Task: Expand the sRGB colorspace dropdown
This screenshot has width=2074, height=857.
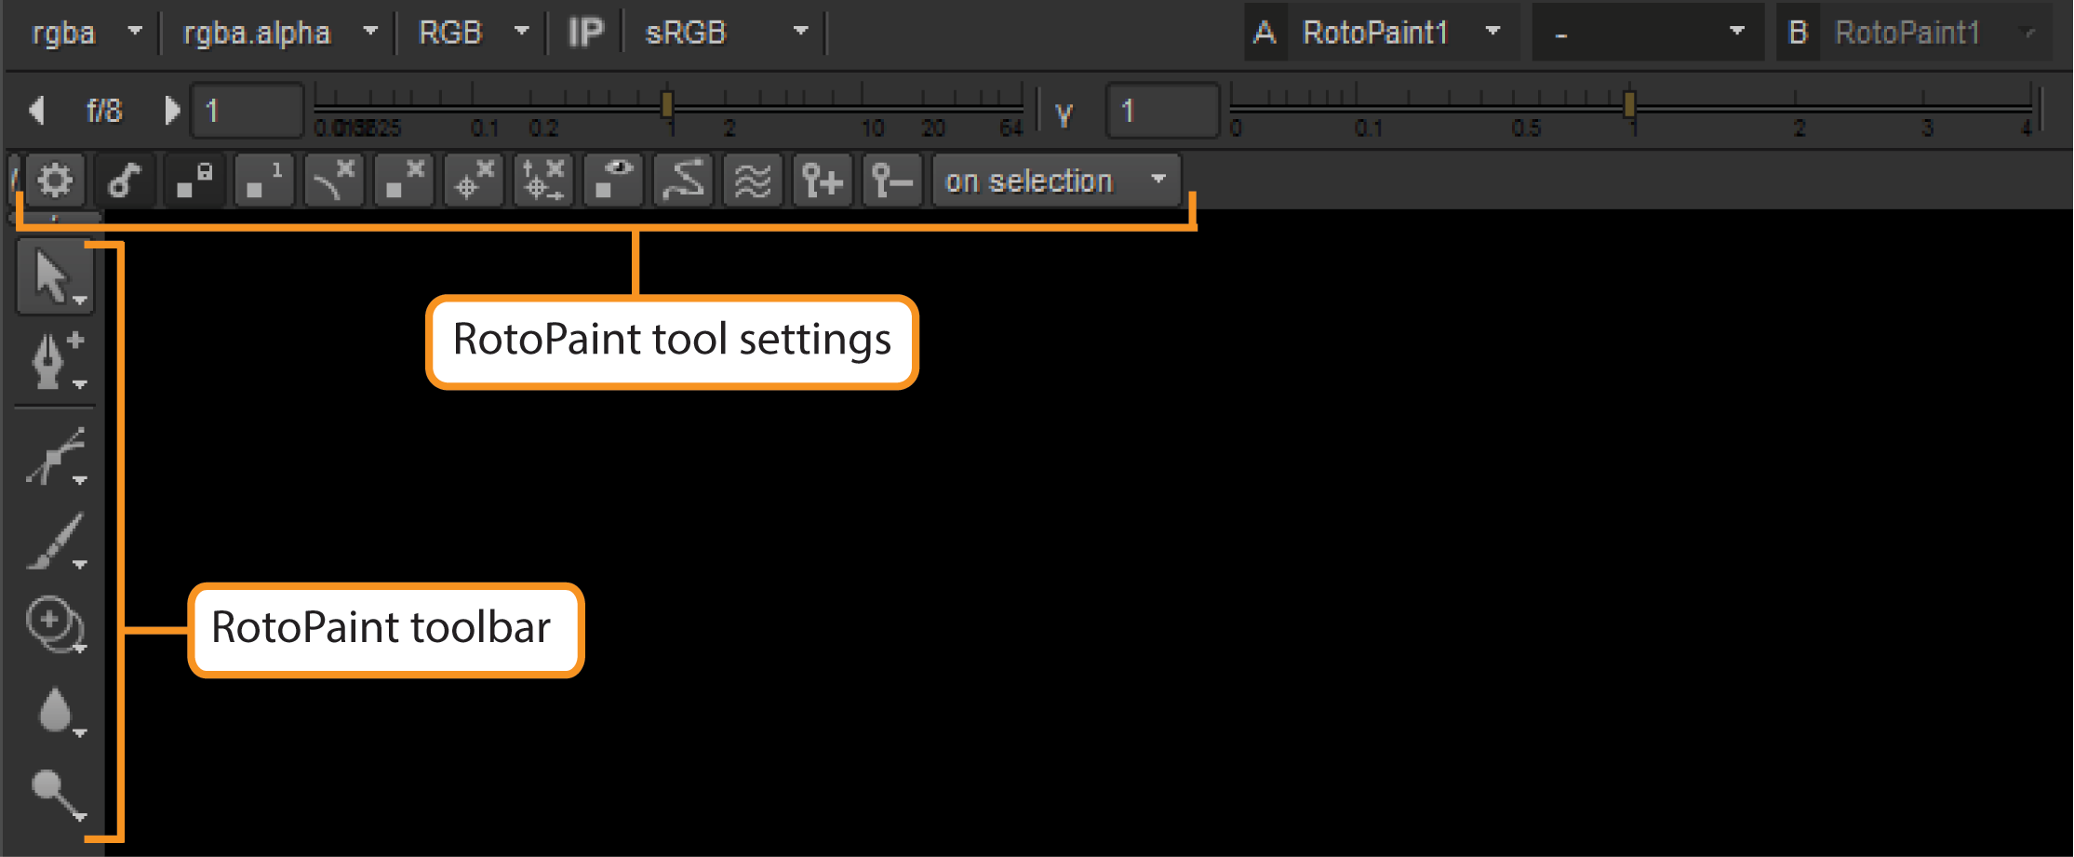Action: tap(726, 33)
